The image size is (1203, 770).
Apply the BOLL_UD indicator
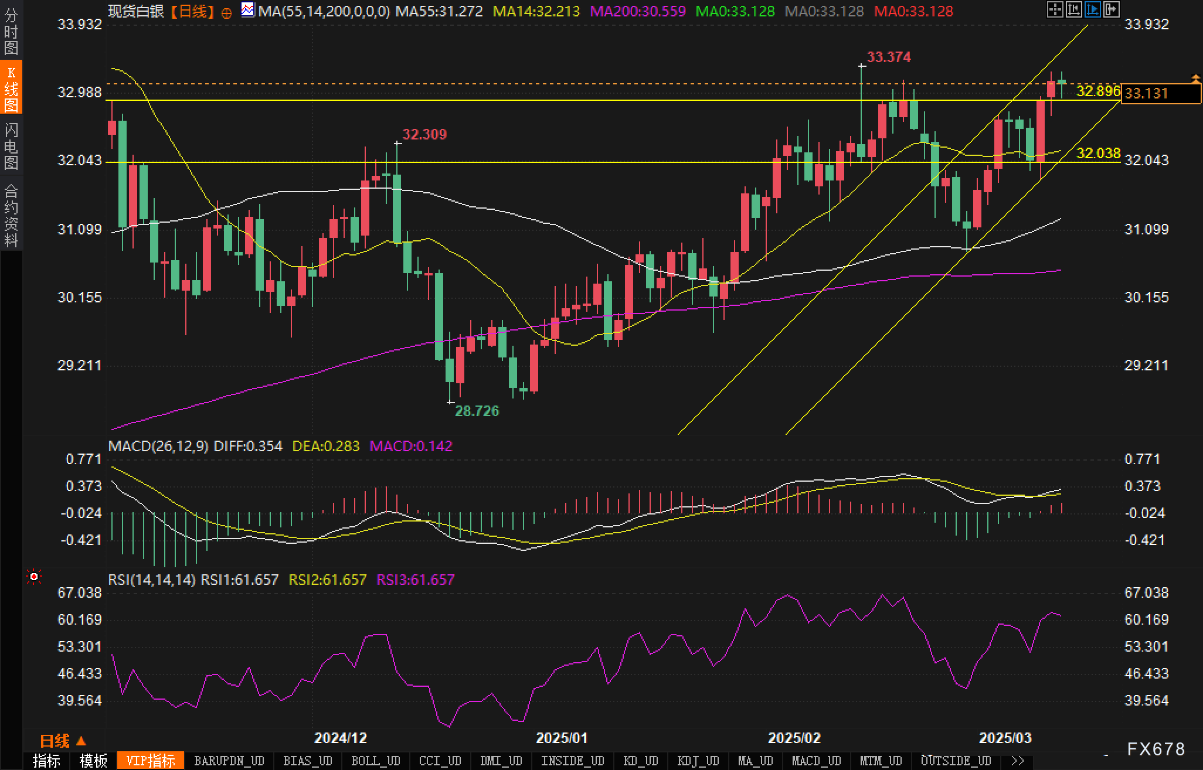pyautogui.click(x=375, y=761)
